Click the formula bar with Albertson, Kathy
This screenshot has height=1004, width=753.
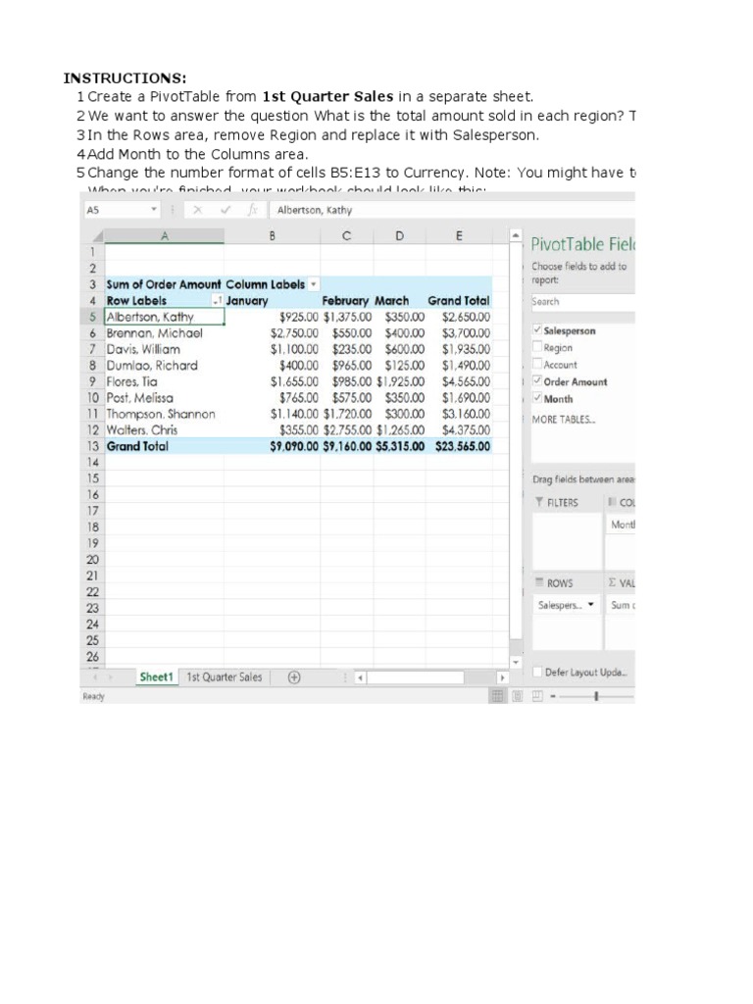pyautogui.click(x=453, y=210)
